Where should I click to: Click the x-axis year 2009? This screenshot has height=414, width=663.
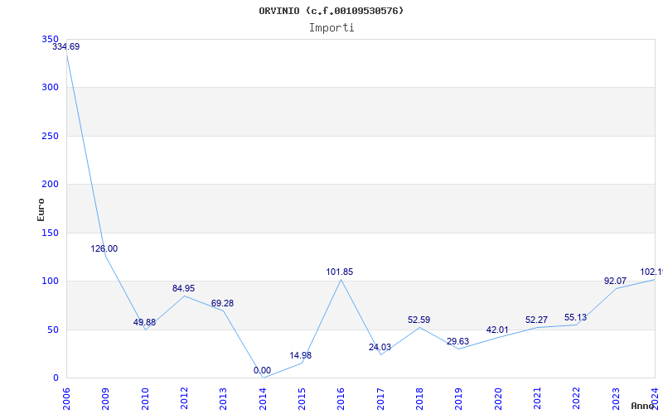105,399
